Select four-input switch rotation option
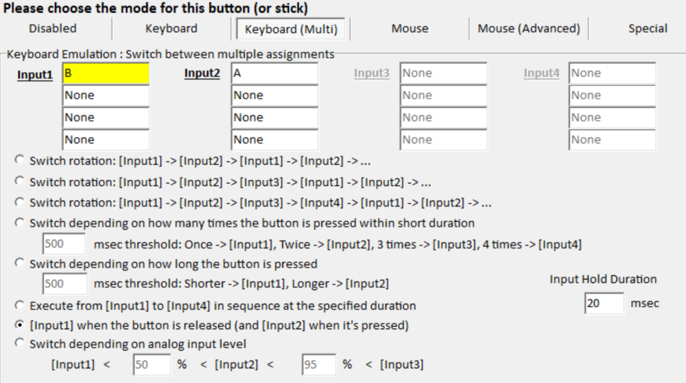This screenshot has height=383, width=686. (20, 202)
